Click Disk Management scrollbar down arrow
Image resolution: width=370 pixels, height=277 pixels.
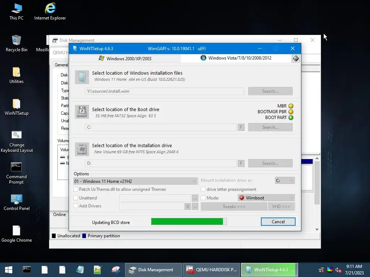pyautogui.click(x=317, y=229)
